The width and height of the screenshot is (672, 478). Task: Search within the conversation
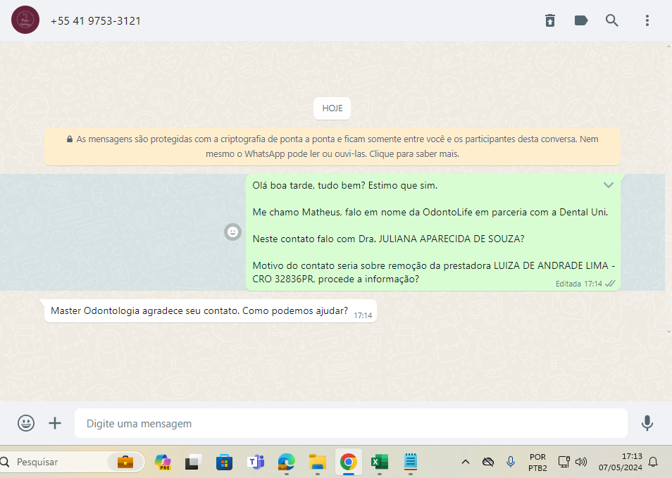coord(611,20)
